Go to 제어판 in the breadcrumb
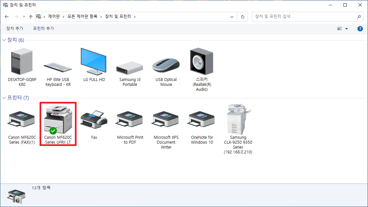The width and height of the screenshot is (368, 207). [54, 17]
